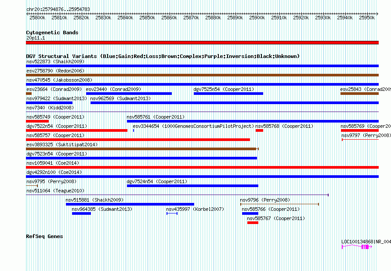Select the 20p11.1 cytogenetic band bar

tap(202, 43)
